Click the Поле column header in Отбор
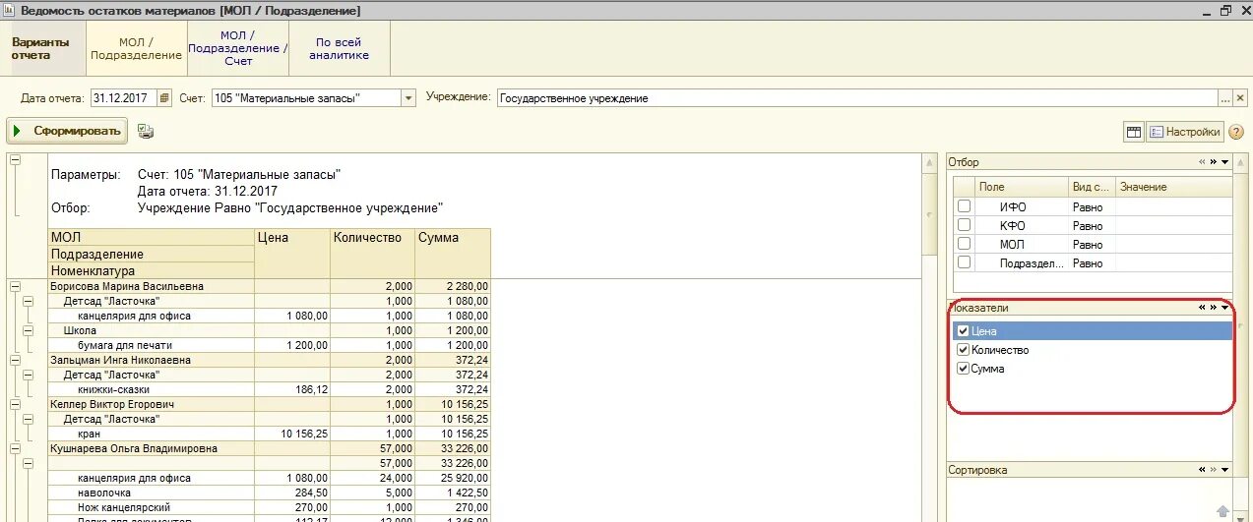Screen dimensions: 1253x522 [1022, 187]
